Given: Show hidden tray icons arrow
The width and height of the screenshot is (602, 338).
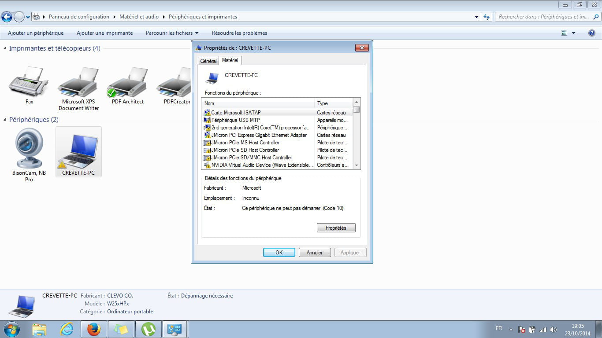Looking at the screenshot, I should pos(511,329).
